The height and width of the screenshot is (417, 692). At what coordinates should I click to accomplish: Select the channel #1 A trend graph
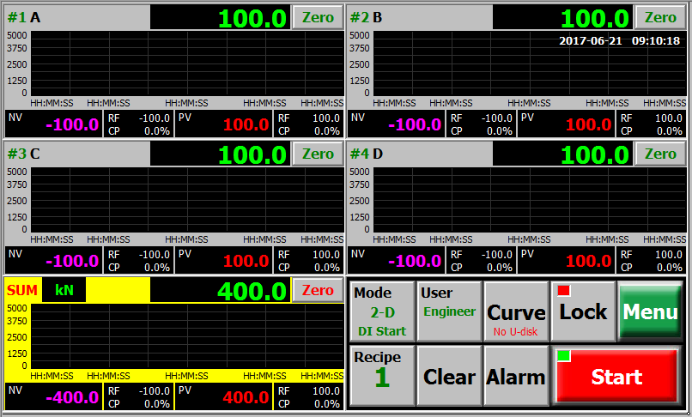185,64
